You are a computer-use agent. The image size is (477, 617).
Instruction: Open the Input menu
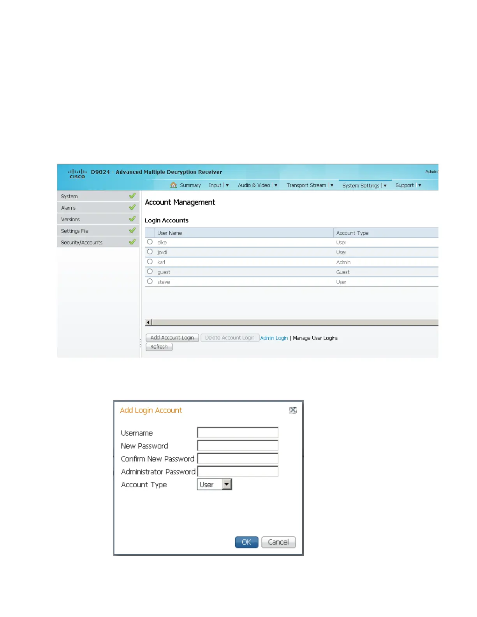(x=215, y=185)
